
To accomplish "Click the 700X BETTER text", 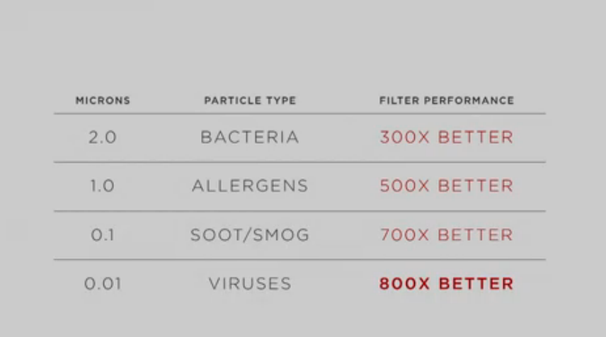I will point(447,235).
